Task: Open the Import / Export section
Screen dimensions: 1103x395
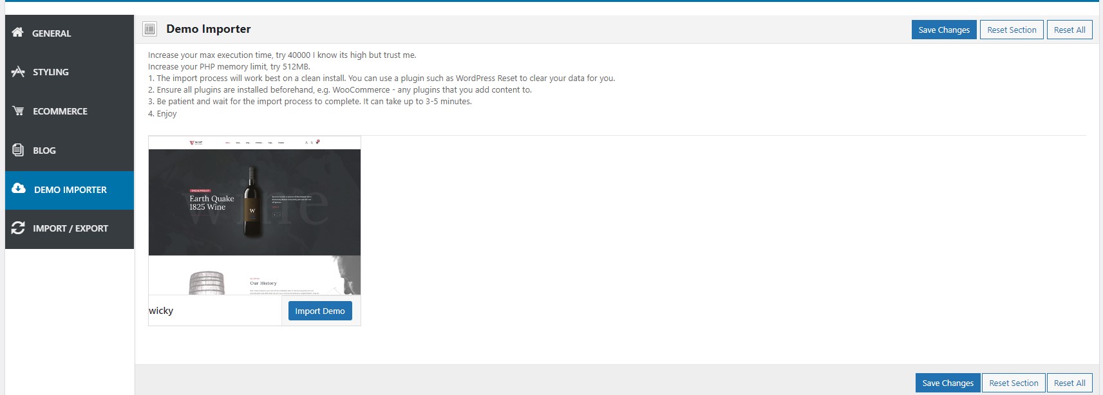Action: click(x=70, y=228)
